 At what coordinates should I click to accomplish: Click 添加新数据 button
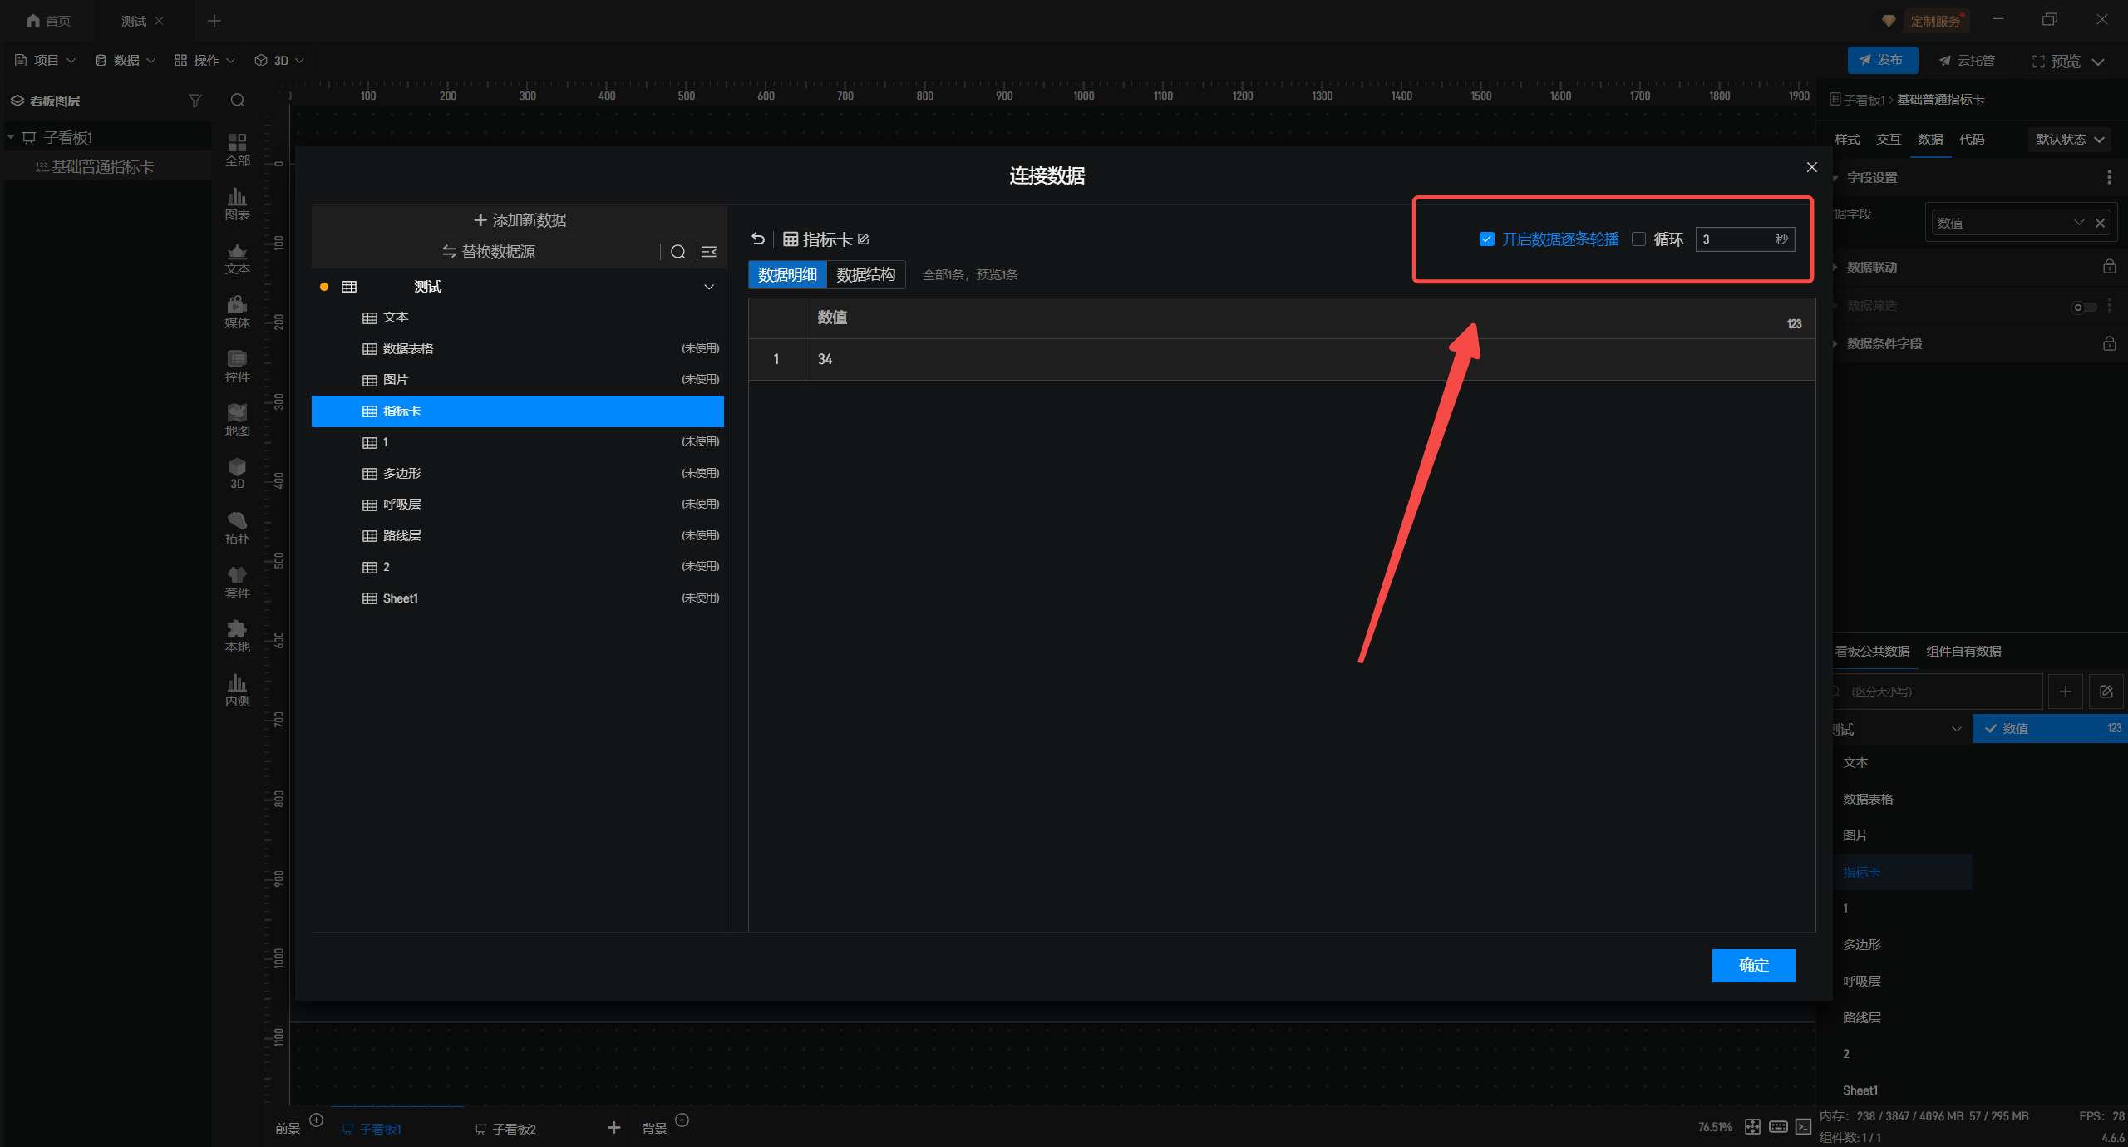(520, 220)
